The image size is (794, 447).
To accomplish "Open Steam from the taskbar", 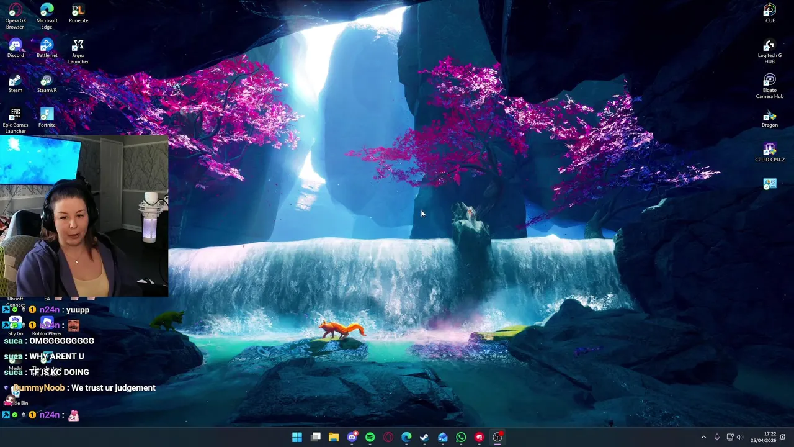I will tap(424, 437).
